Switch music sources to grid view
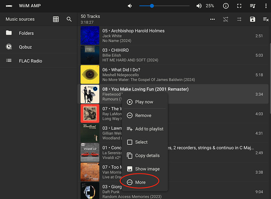 pyautogui.click(x=56, y=19)
